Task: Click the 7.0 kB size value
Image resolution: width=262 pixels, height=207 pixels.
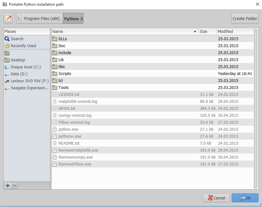Action: pos(205,143)
